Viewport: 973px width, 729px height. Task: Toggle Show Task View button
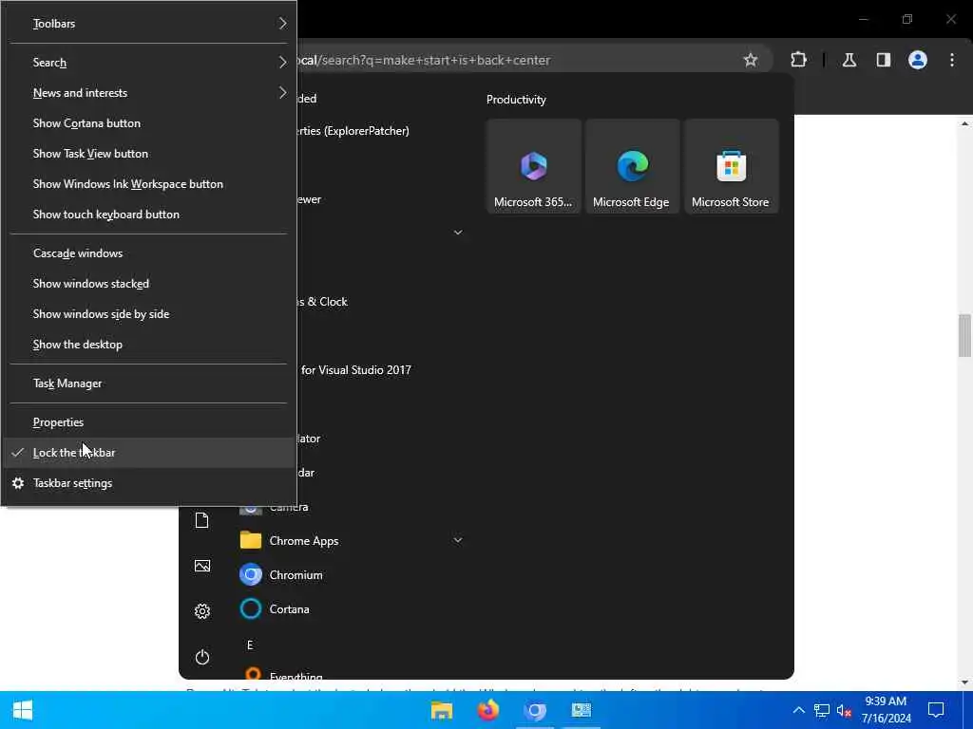click(x=149, y=154)
